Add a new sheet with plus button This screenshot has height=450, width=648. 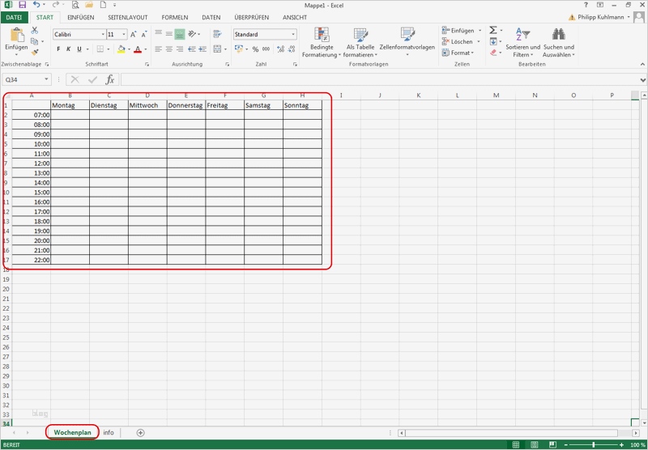140,433
